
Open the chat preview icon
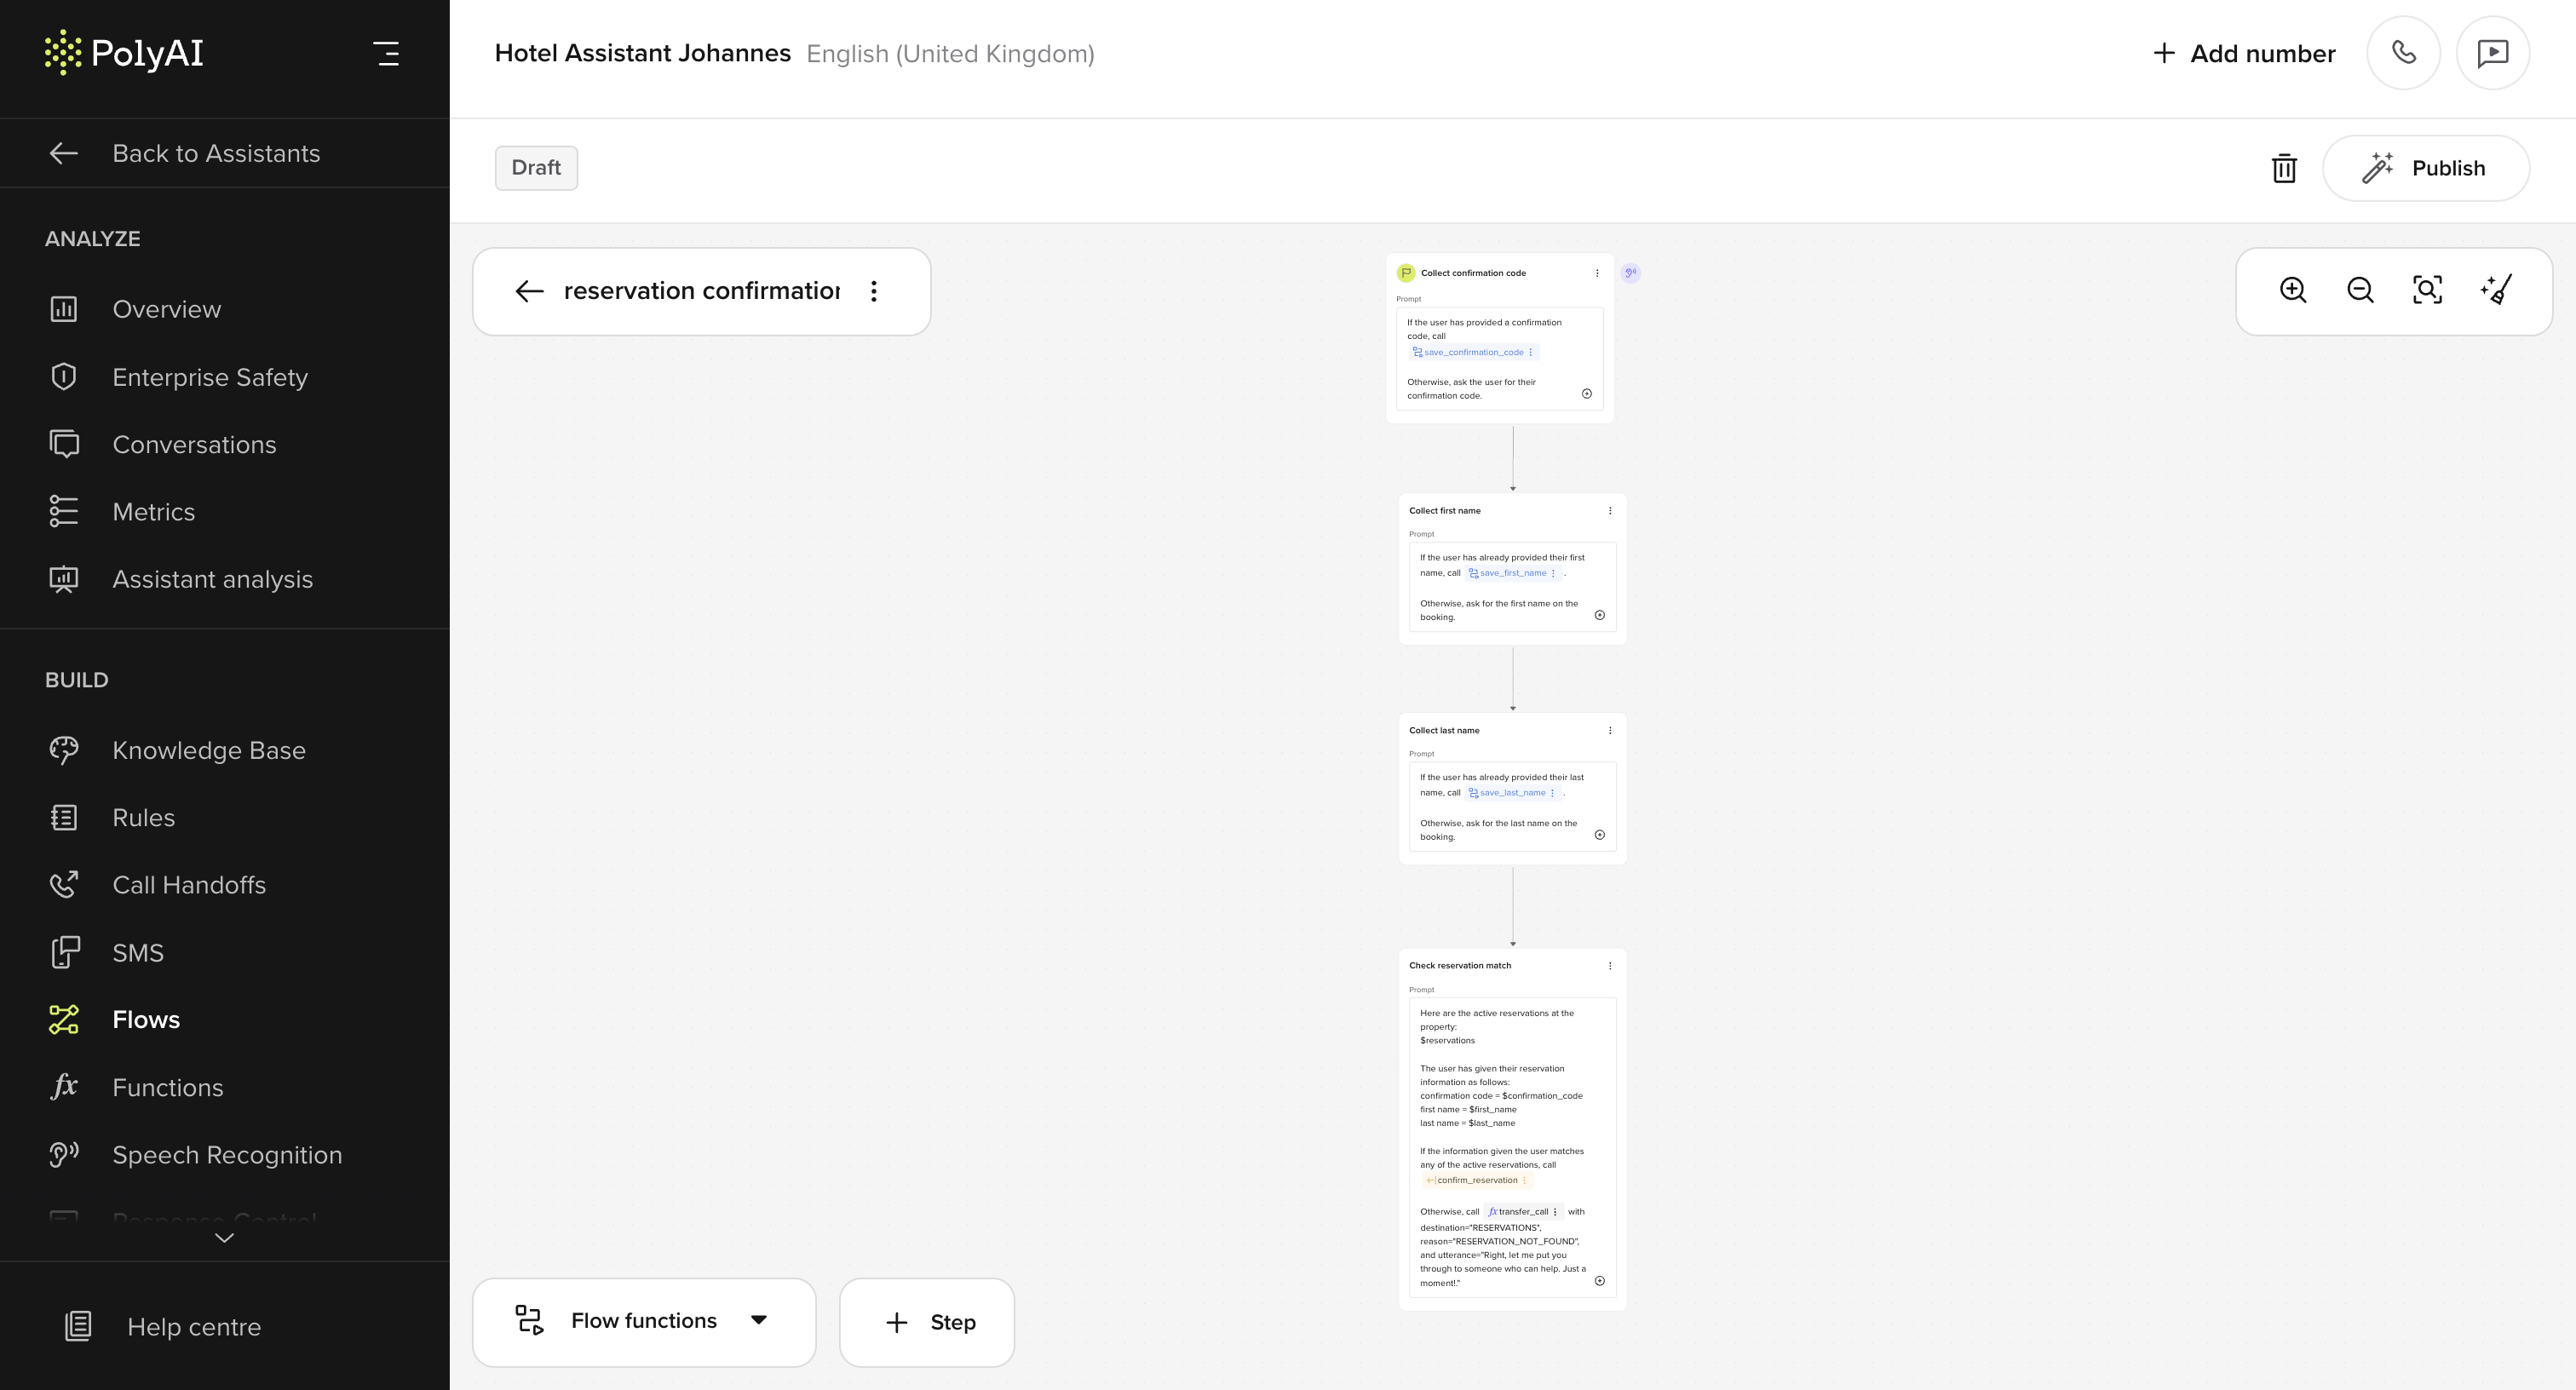[x=2493, y=53]
